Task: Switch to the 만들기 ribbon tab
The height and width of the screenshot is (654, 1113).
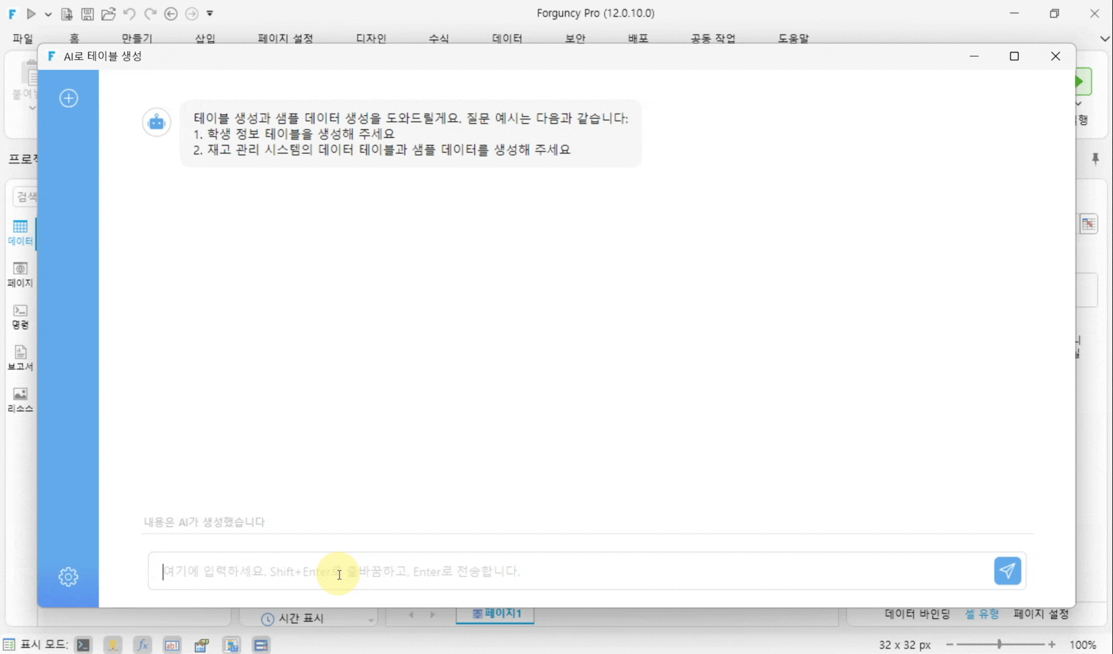Action: [137, 38]
